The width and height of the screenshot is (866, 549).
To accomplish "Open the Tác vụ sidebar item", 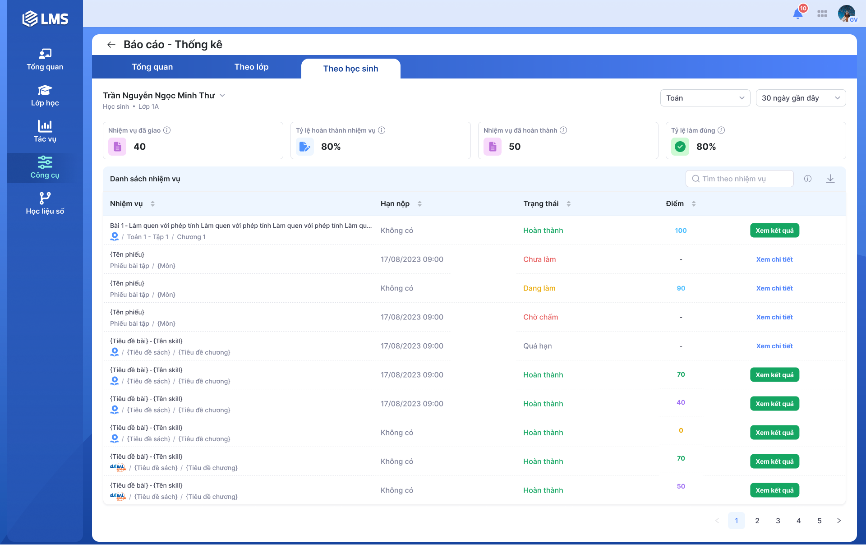I will click(x=45, y=132).
